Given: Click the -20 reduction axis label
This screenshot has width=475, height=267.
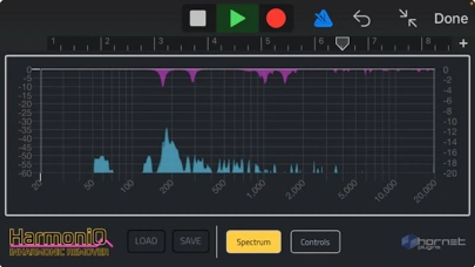Looking at the screenshot, I should click(450, 173).
